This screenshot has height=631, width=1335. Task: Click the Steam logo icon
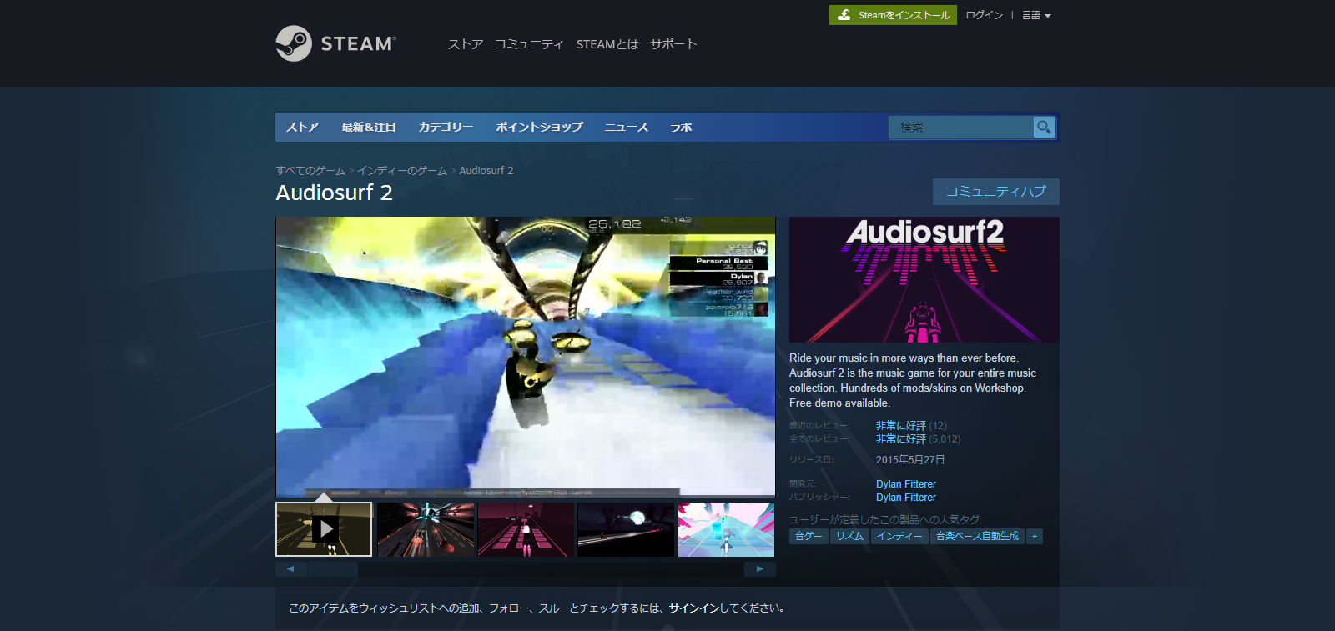tap(294, 43)
